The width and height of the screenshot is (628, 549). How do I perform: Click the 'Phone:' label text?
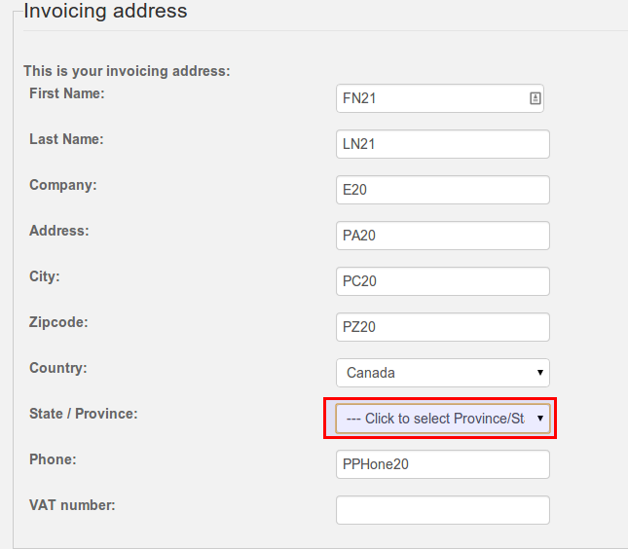pos(53,459)
